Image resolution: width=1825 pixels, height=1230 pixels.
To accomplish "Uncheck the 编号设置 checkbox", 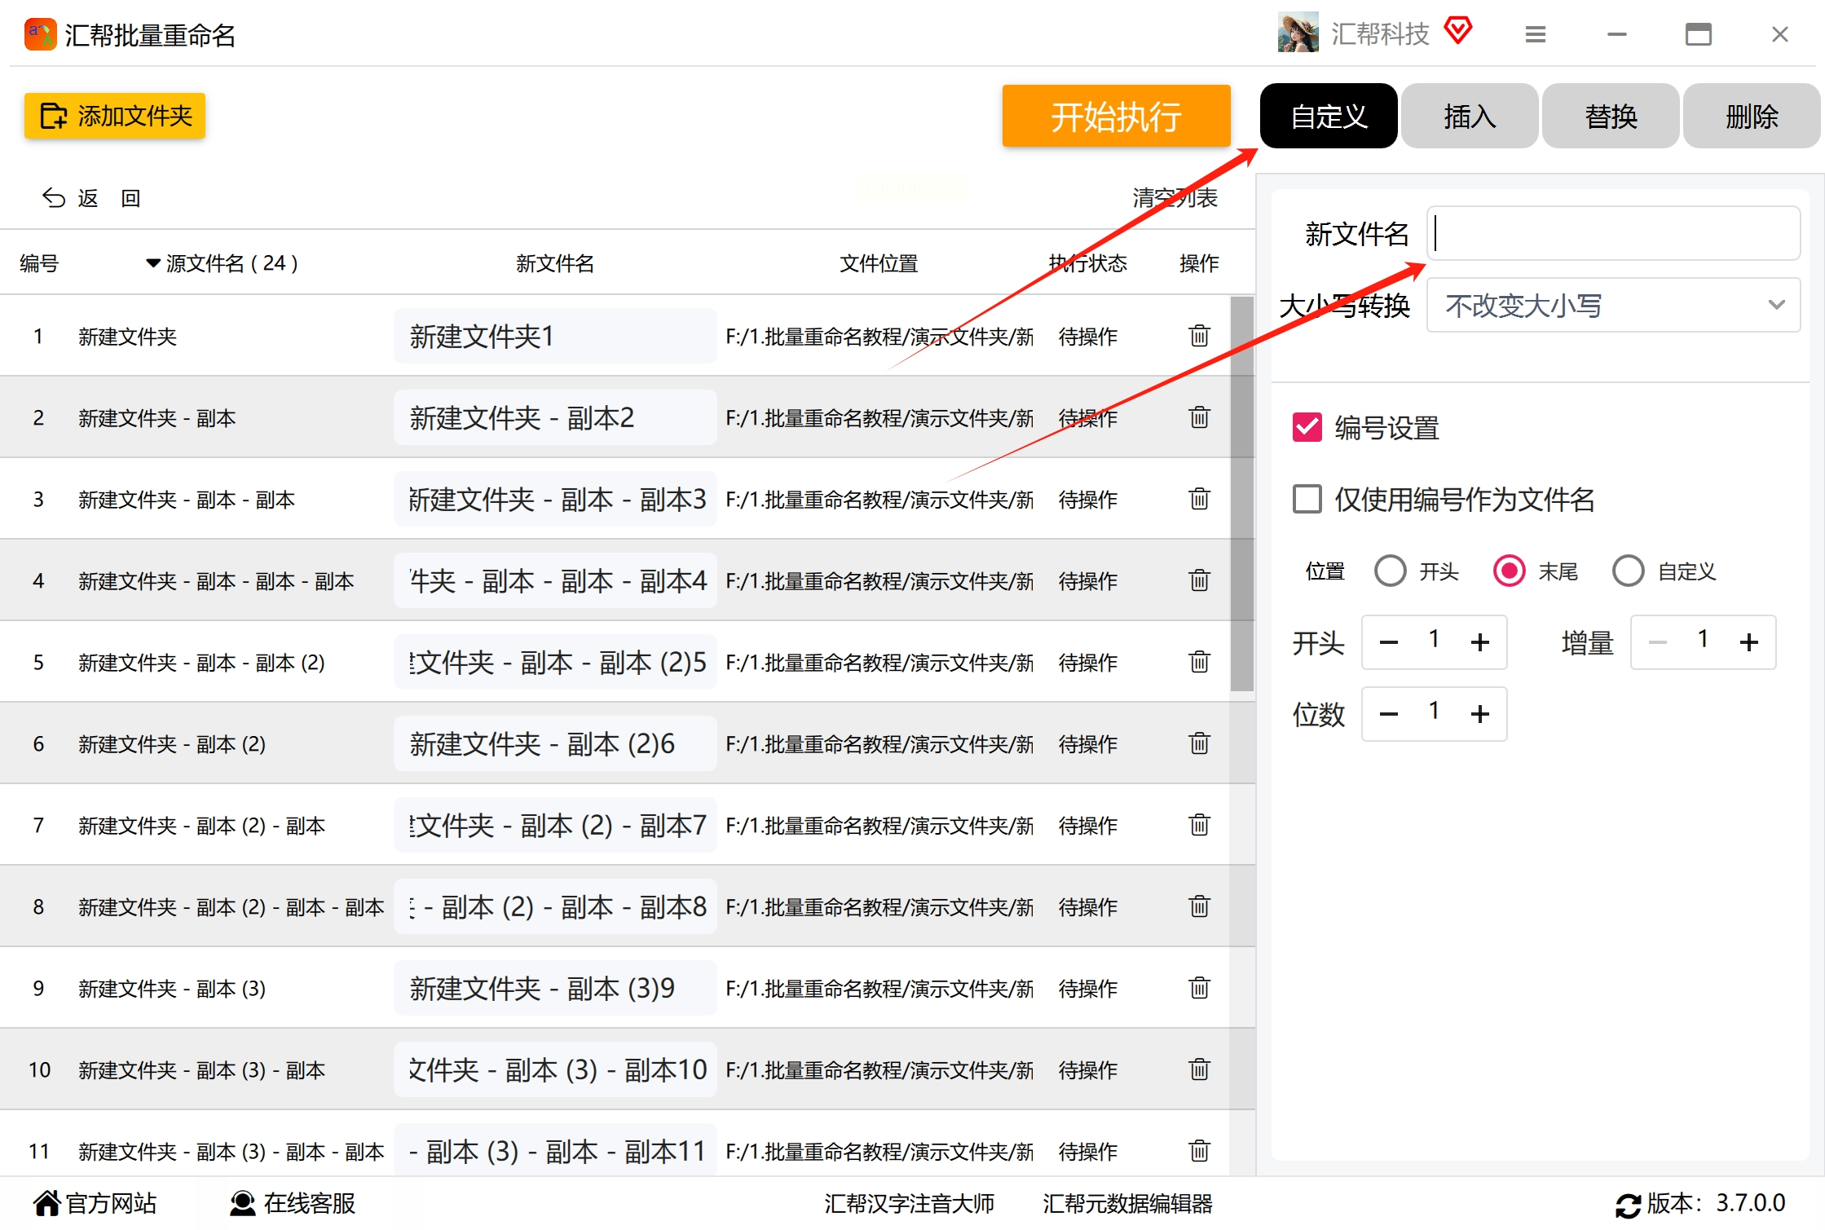I will point(1307,427).
